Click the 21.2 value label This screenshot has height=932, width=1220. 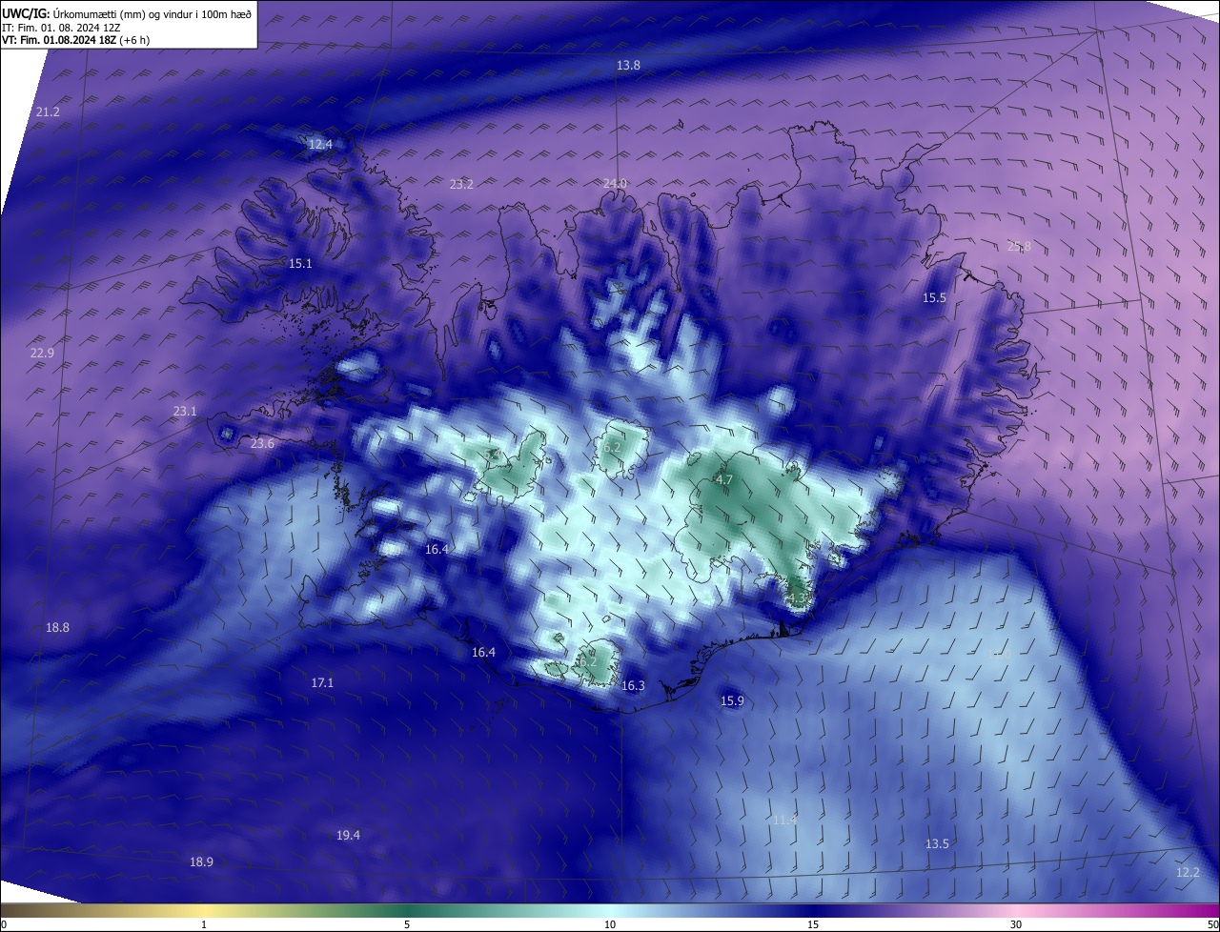pos(48,112)
